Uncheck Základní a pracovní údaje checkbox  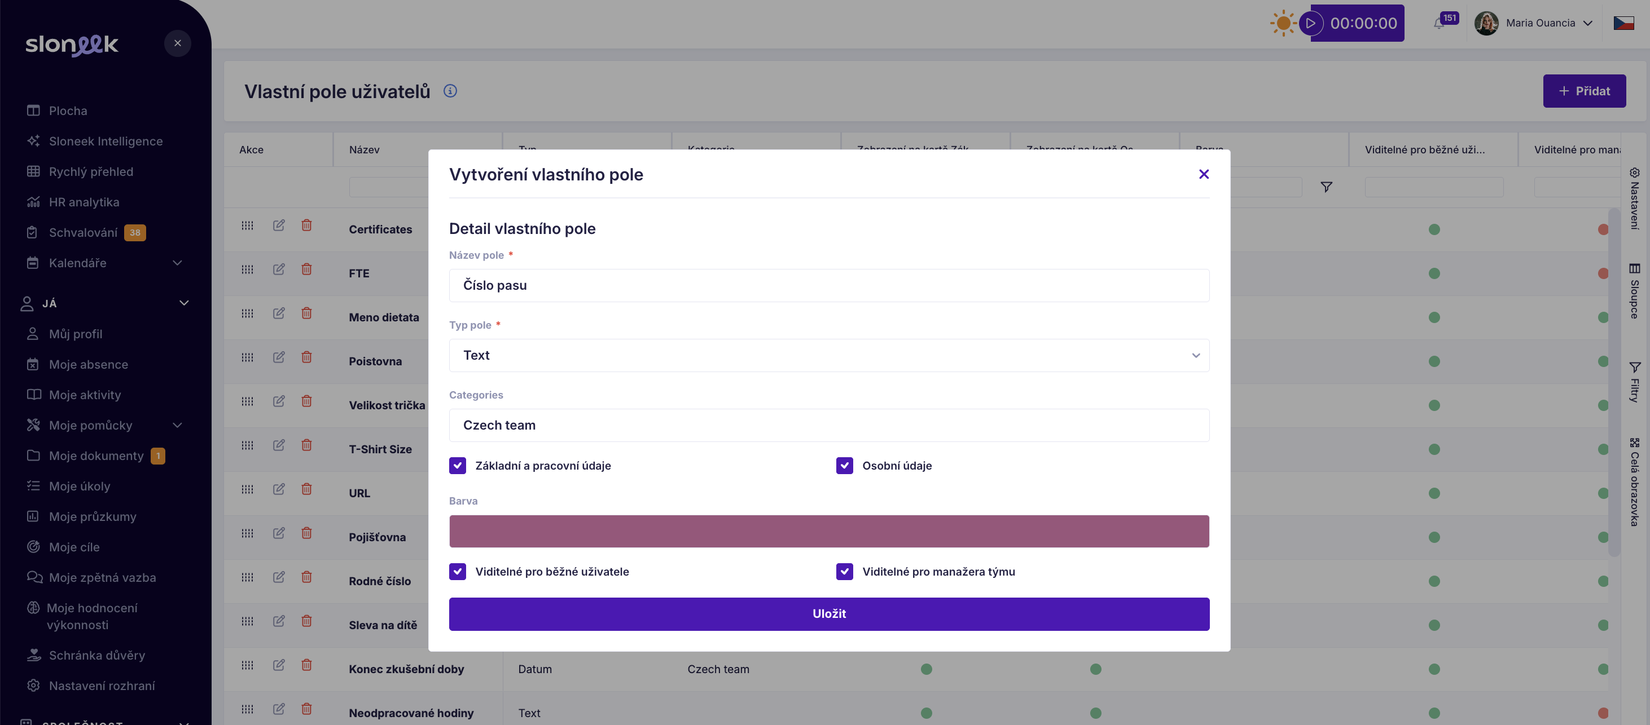click(457, 465)
